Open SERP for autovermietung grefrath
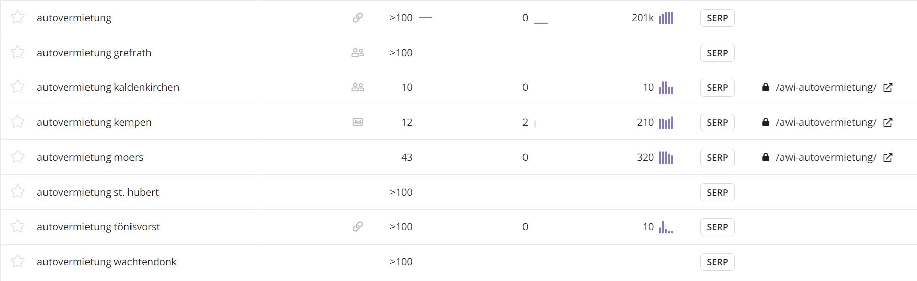Screen dimensions: 917x281 tap(717, 53)
